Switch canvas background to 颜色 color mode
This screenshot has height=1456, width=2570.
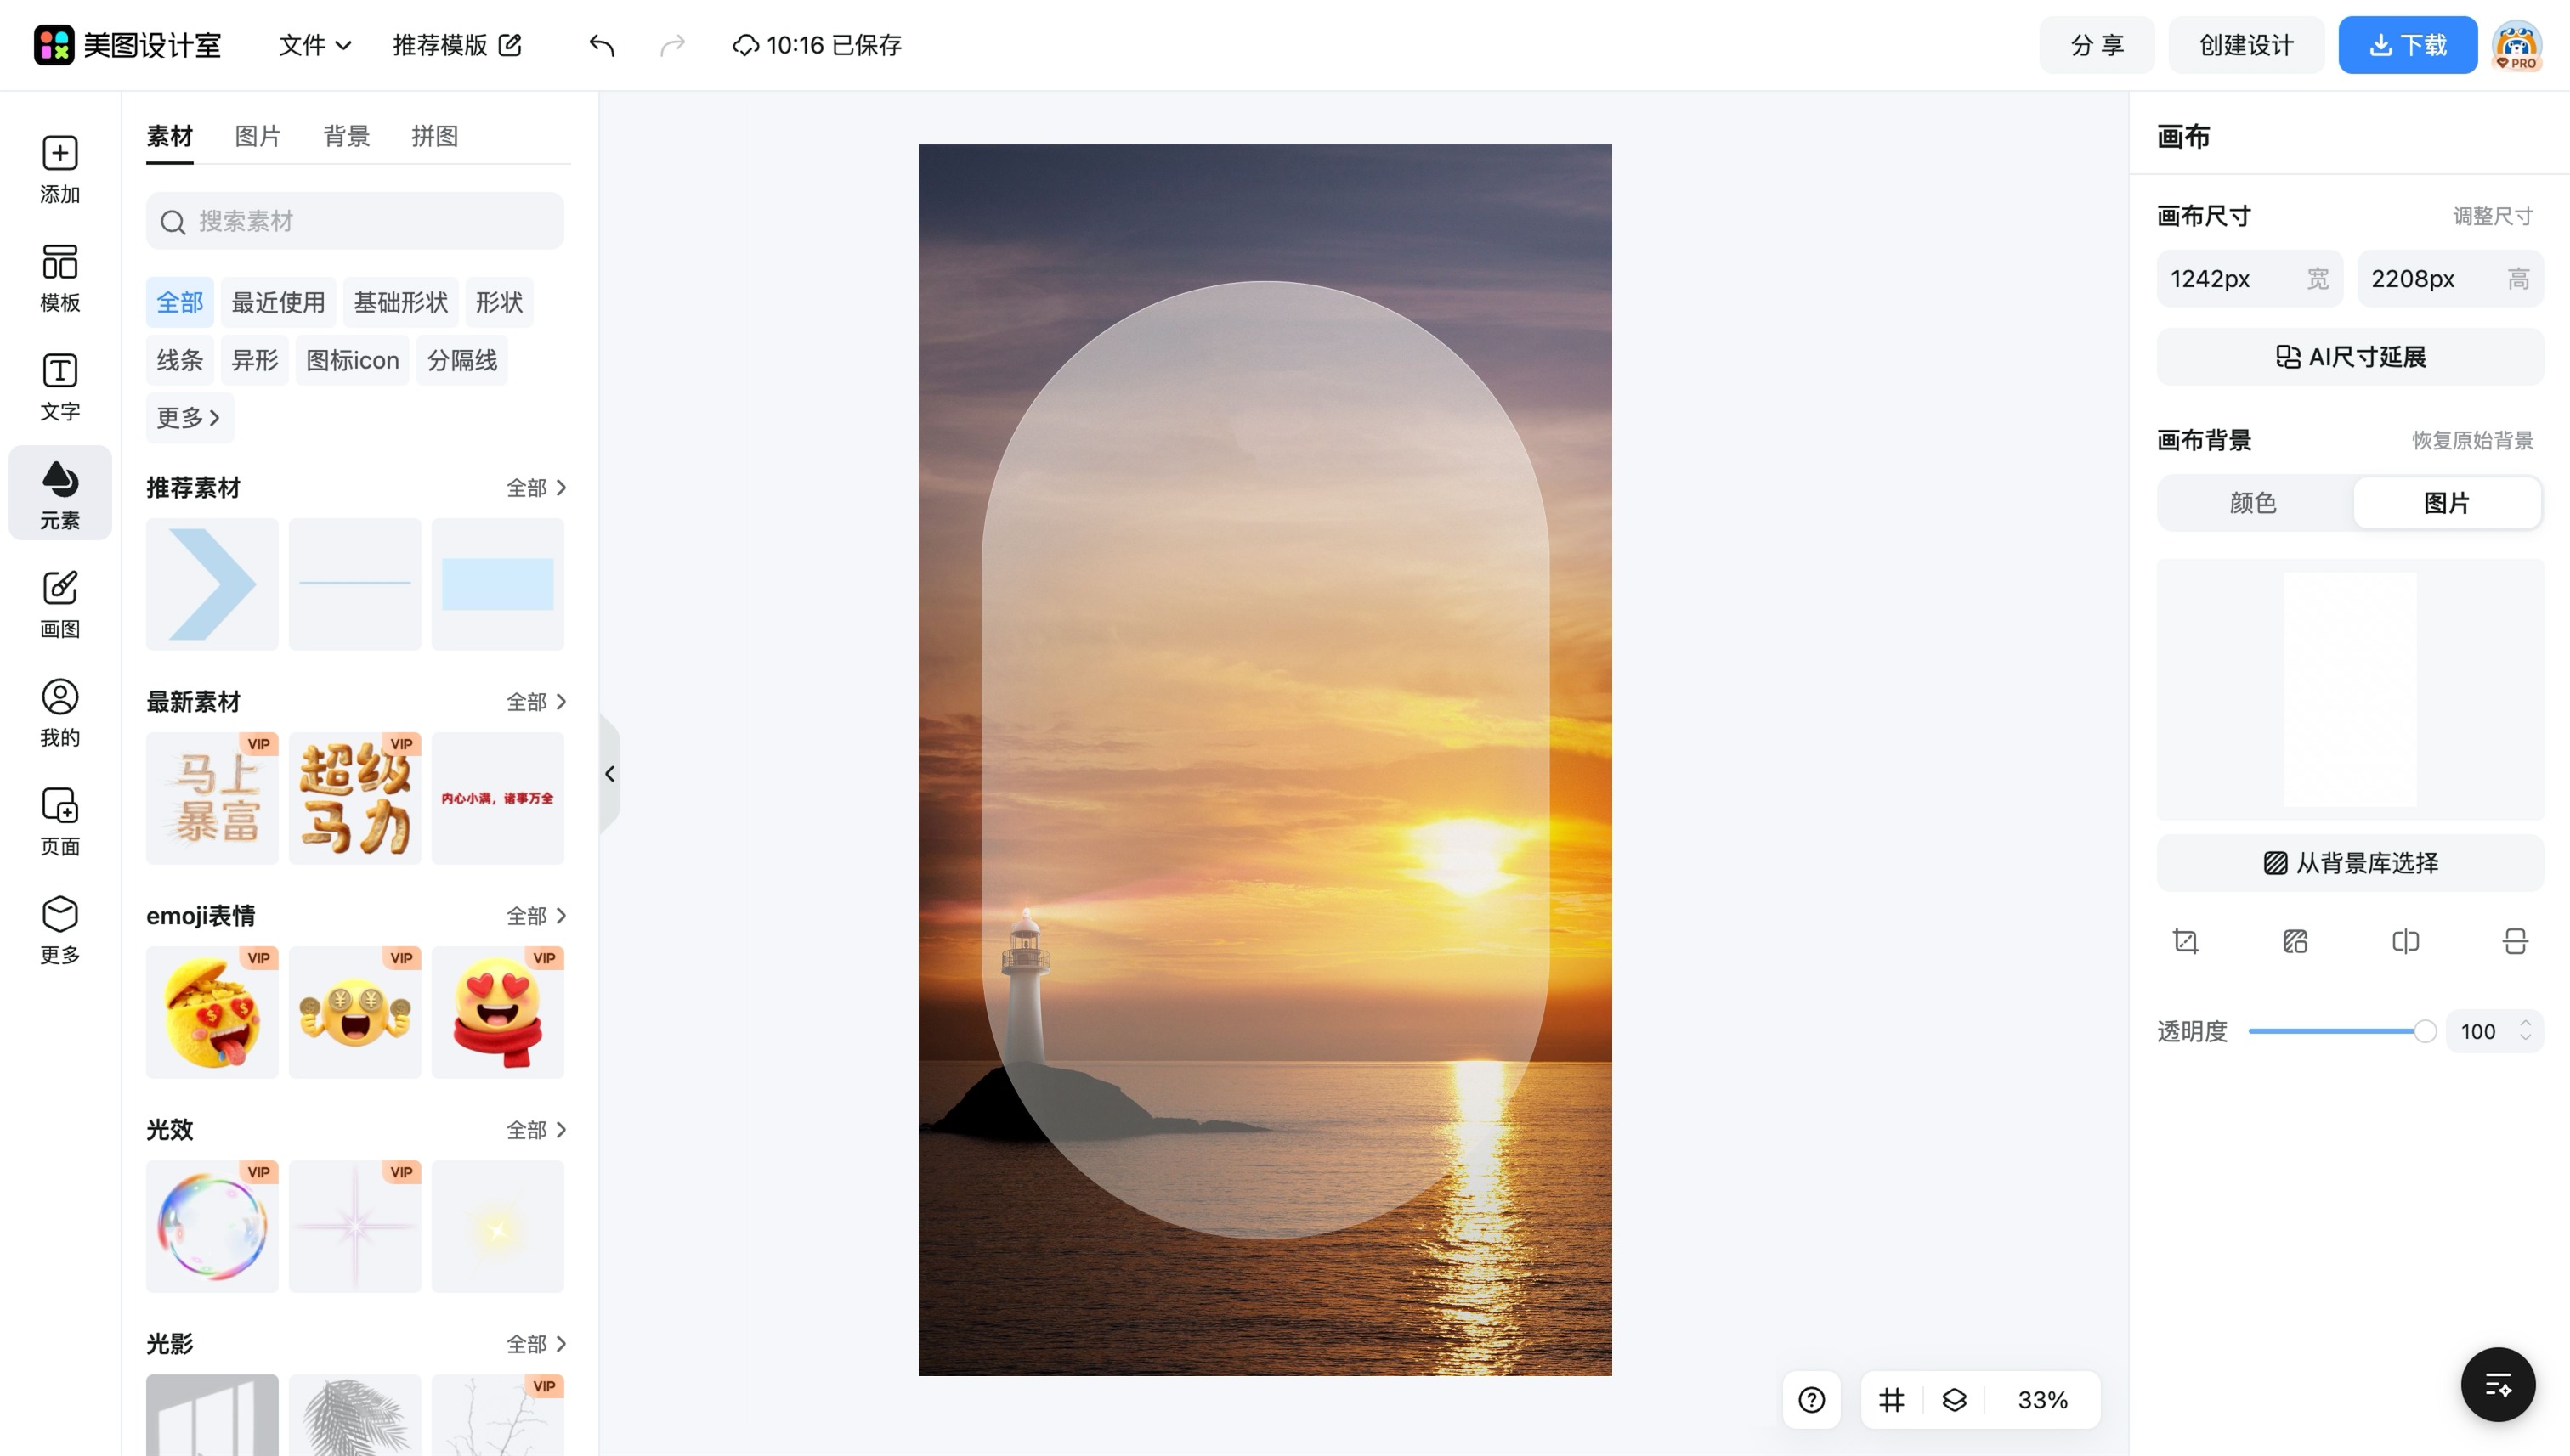pyautogui.click(x=2253, y=503)
